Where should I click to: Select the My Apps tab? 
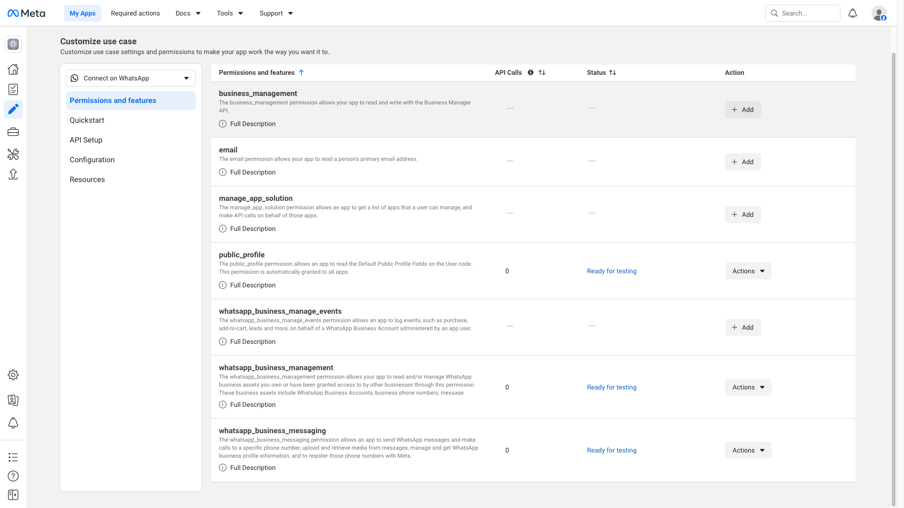click(82, 13)
